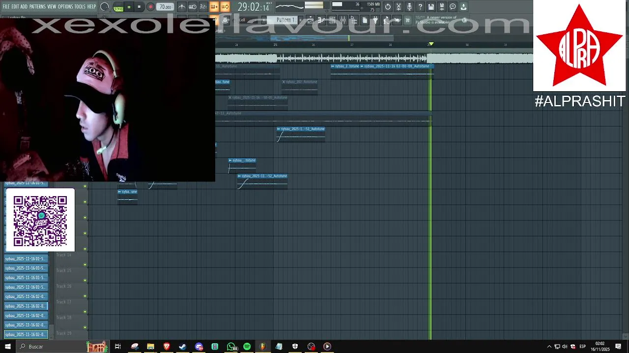Open Windows Start menu
The image size is (629, 353).
7,347
